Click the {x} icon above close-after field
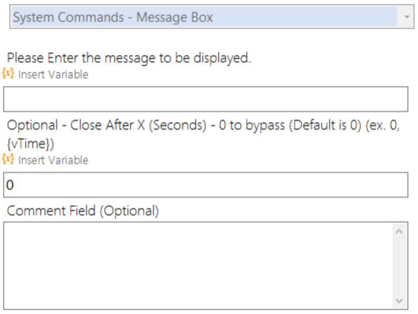Screen dimensions: 418x314 (8, 159)
